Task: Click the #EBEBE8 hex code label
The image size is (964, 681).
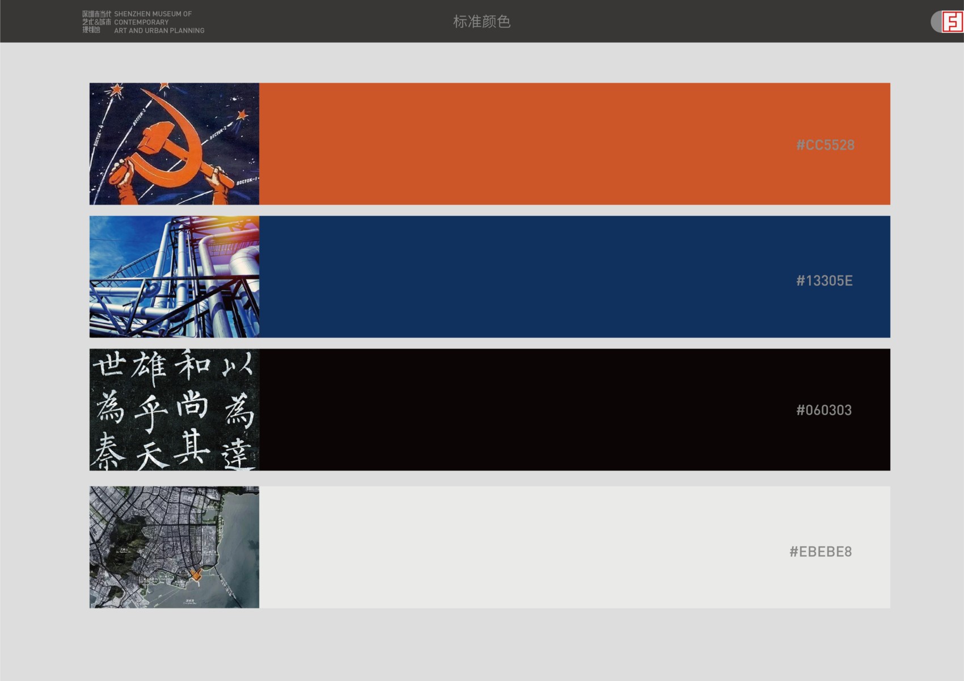Action: click(x=821, y=552)
